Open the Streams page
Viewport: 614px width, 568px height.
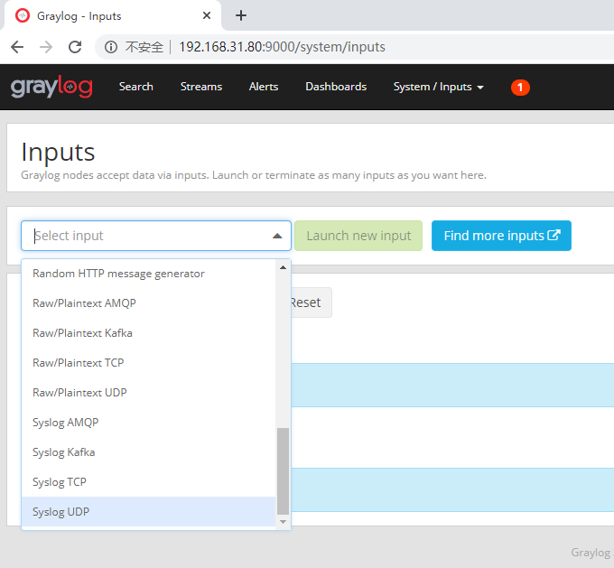pyautogui.click(x=201, y=87)
